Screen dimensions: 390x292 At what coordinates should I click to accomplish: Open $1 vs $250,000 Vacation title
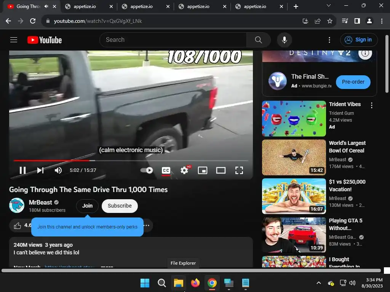coord(347,186)
